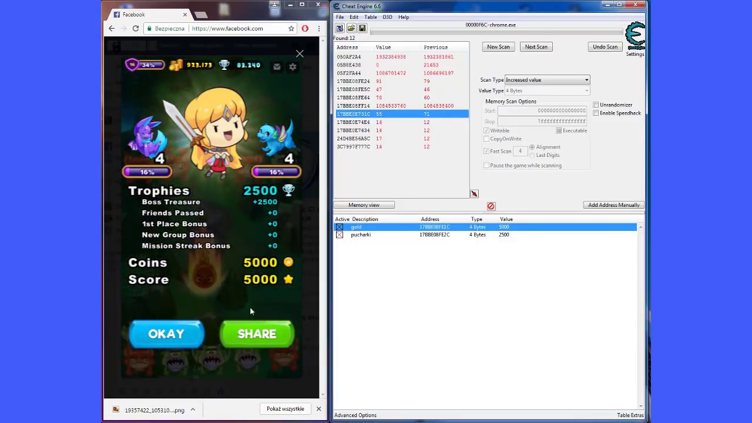Toggle the Unrandomizer checkbox

point(596,105)
